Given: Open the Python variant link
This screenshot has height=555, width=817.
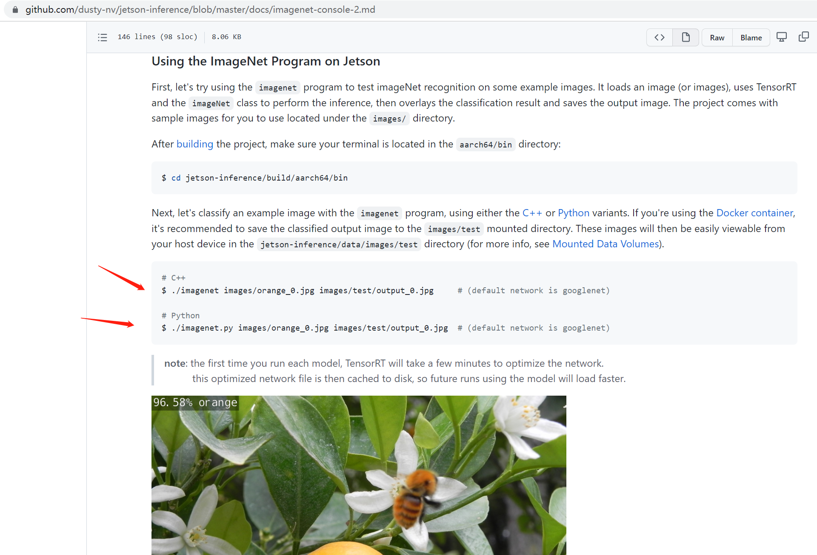Looking at the screenshot, I should point(573,213).
